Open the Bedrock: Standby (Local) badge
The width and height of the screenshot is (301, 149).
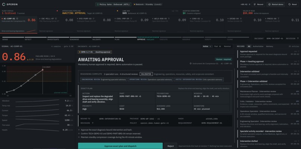(x=148, y=4)
